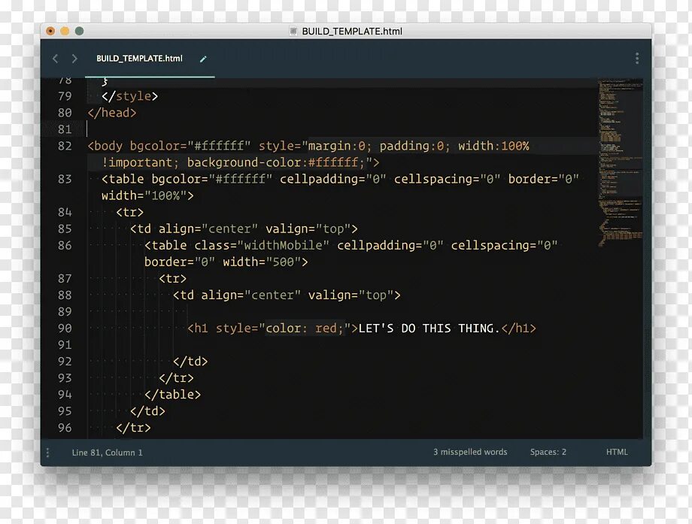Open the Spaces: 2 indentation menu
Image resolution: width=692 pixels, height=524 pixels.
click(x=548, y=452)
